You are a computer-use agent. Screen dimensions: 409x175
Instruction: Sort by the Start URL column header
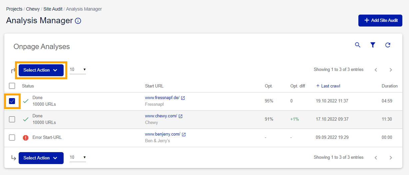point(154,86)
